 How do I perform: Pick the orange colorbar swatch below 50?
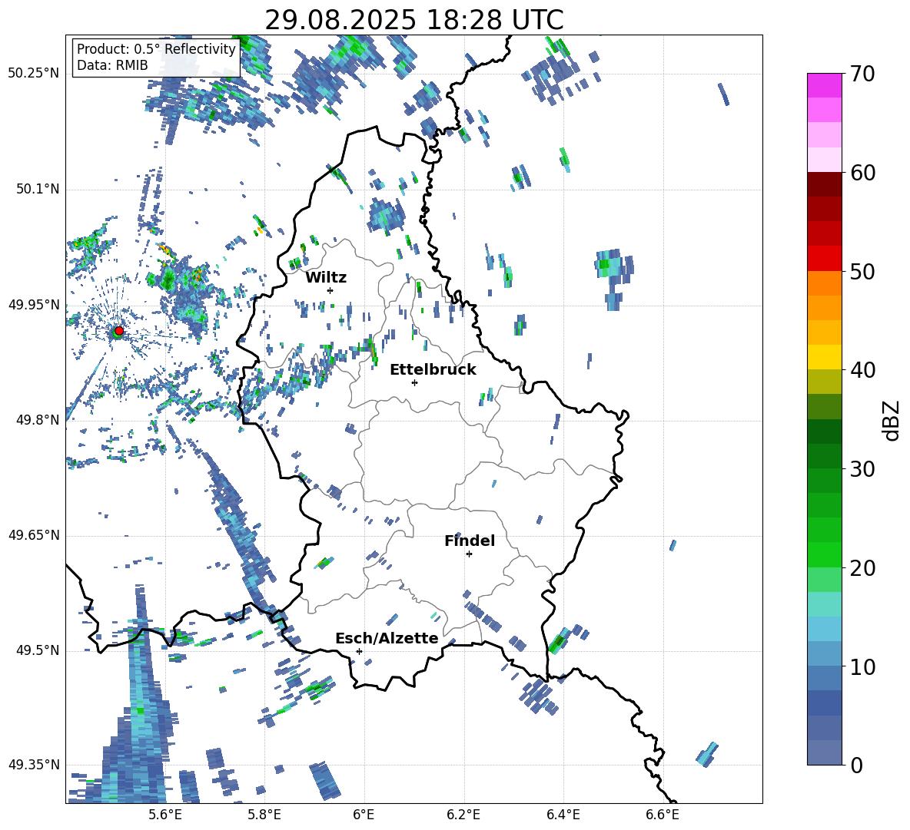click(x=824, y=283)
